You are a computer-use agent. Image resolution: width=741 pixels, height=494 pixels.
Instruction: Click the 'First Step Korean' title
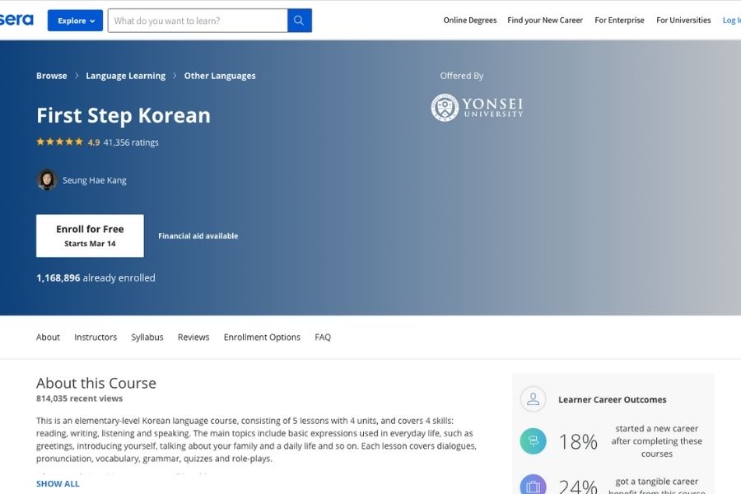click(123, 115)
